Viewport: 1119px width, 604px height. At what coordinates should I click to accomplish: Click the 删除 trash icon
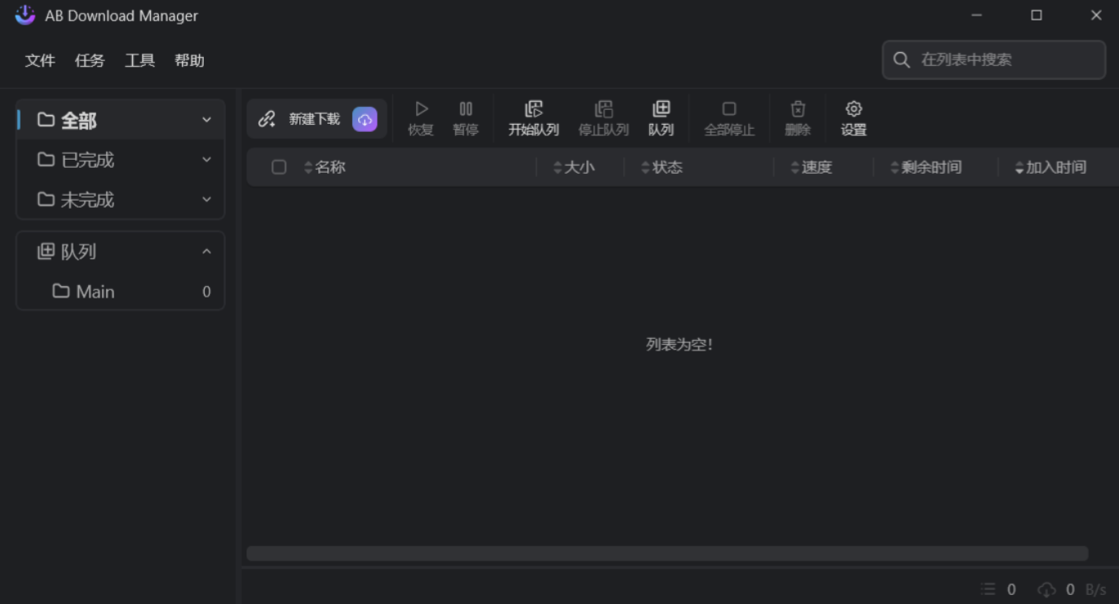pyautogui.click(x=798, y=108)
